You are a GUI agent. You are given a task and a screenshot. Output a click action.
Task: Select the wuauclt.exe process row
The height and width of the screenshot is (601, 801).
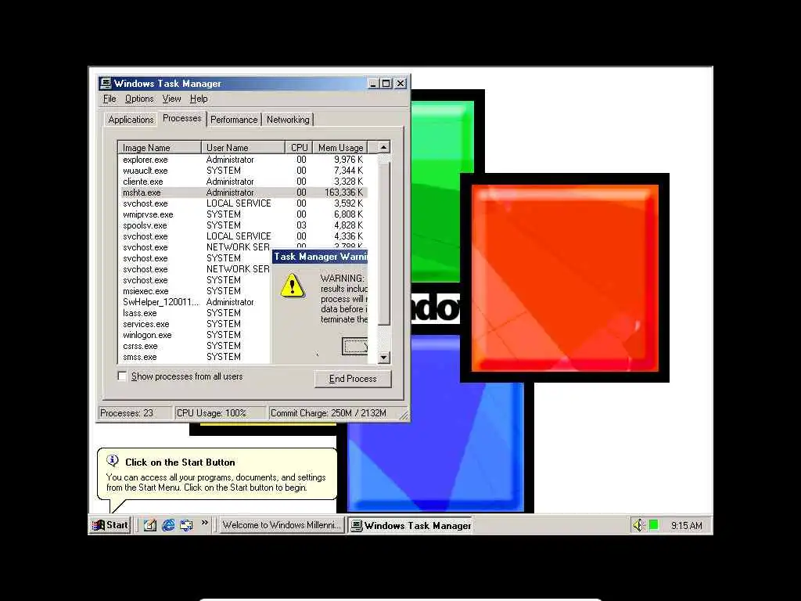point(242,171)
